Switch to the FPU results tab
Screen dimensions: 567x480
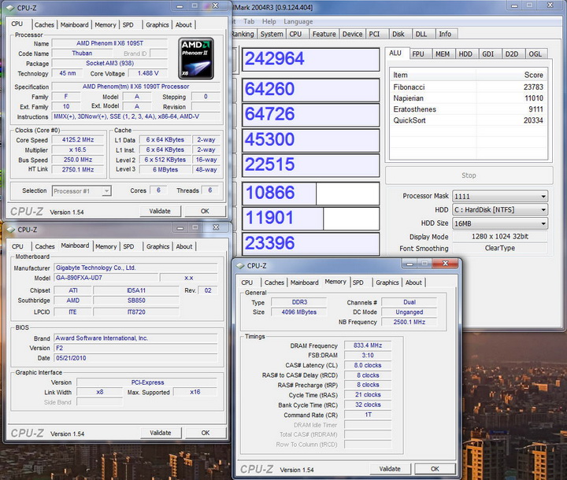pos(418,54)
